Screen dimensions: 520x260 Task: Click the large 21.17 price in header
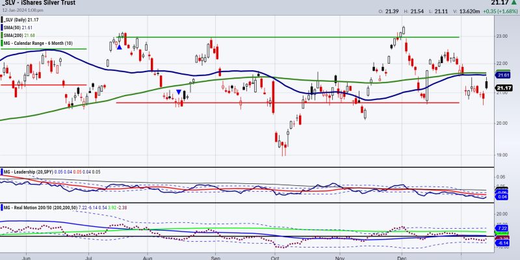pos(500,3)
